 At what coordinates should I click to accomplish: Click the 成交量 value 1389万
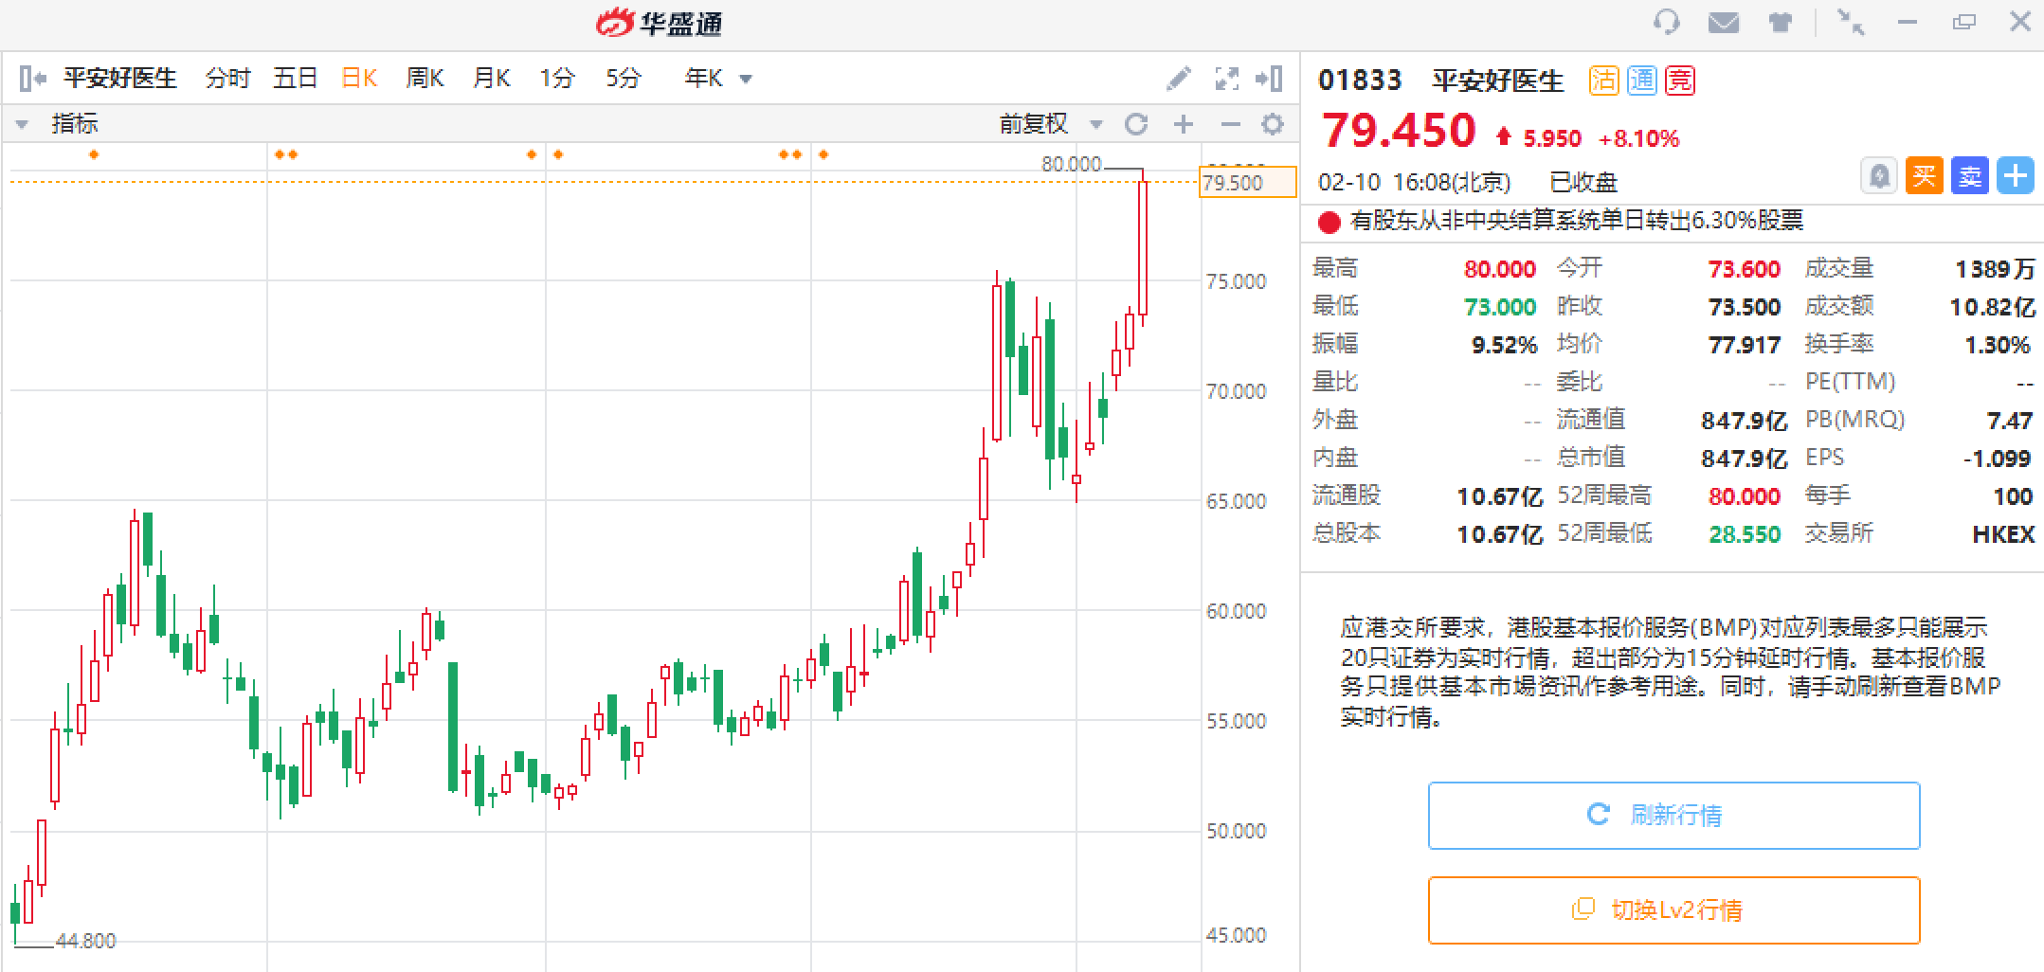tap(1995, 269)
